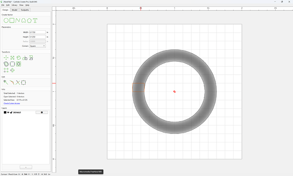Add a new layer with plus button
This screenshot has width=293, height=176.
26,167
